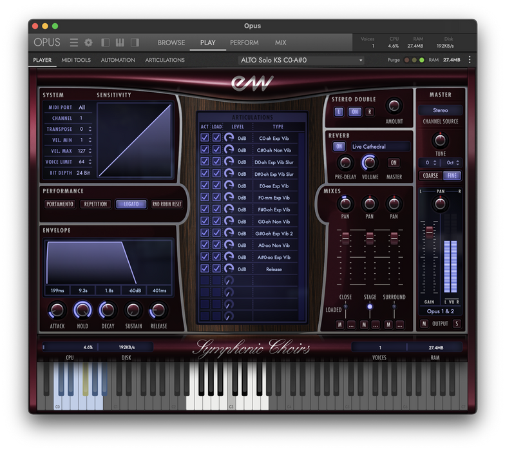The image size is (505, 451).
Task: Mute the master output with M button
Action: [x=424, y=323]
